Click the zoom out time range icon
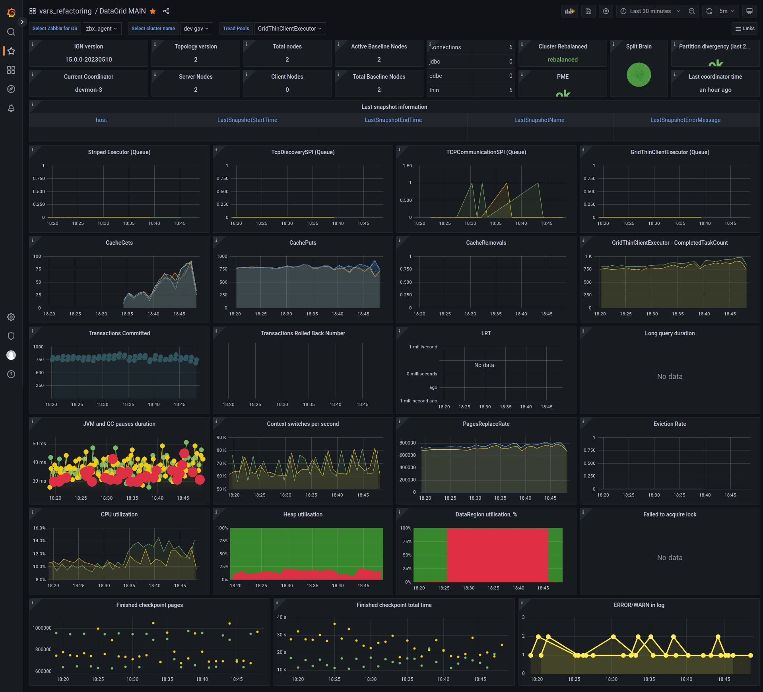763x692 pixels. (692, 11)
